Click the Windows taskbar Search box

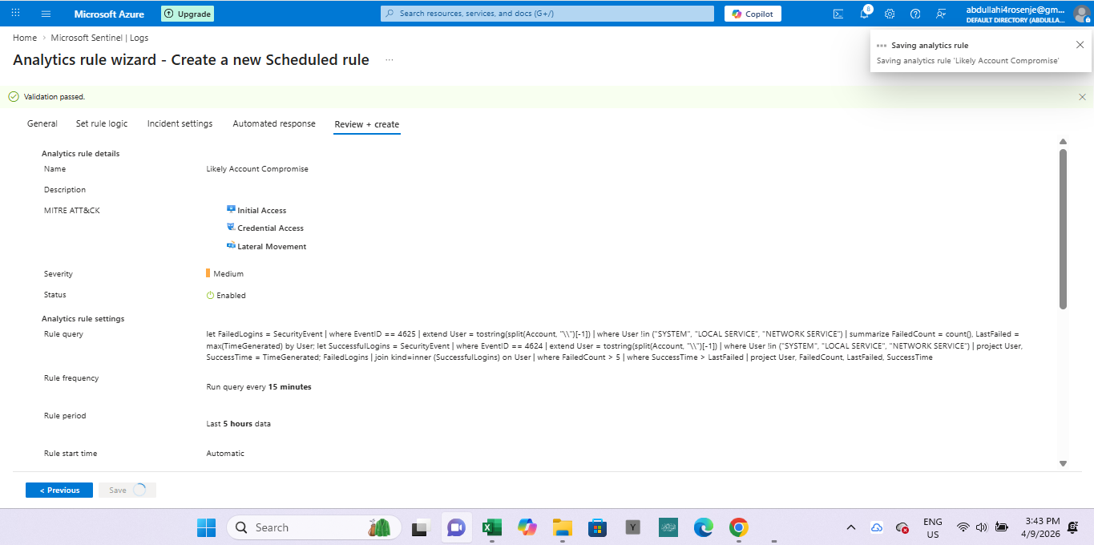[313, 527]
